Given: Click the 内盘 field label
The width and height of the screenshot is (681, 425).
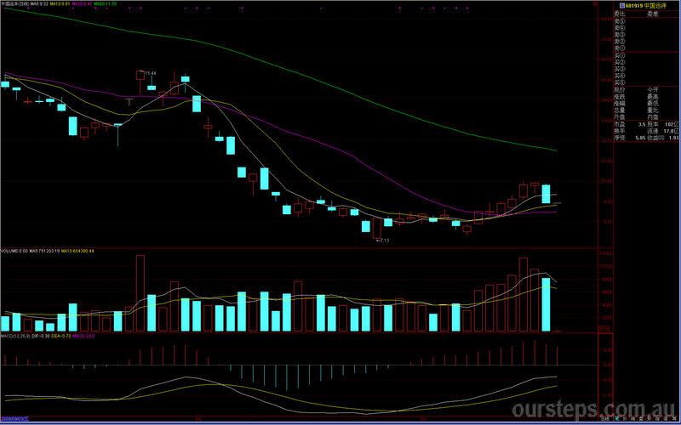Looking at the screenshot, I should pos(653,117).
